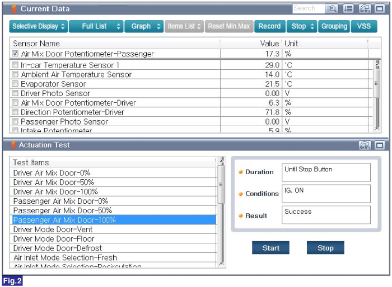Click the 21.5 value of Evaporator Sensor
The height and width of the screenshot is (287, 392).
point(272,84)
